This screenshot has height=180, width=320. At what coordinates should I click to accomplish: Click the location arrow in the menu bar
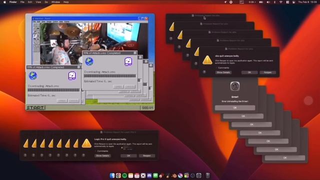(225, 2)
